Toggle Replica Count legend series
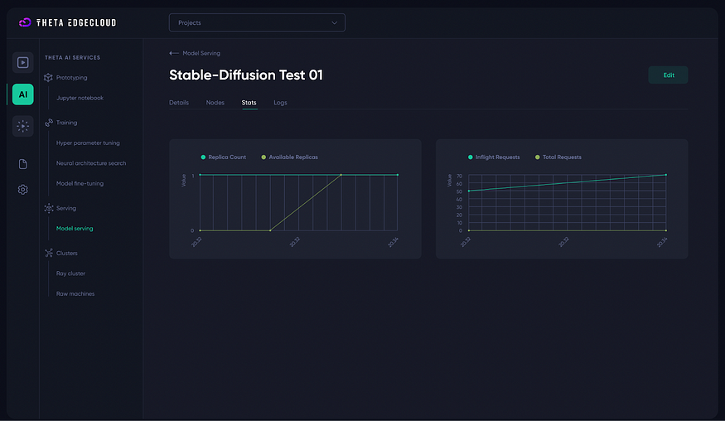Screen dimensions: 725x421 tap(224, 157)
